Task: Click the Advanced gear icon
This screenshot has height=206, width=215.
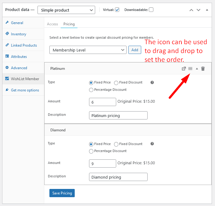Action: [7, 67]
